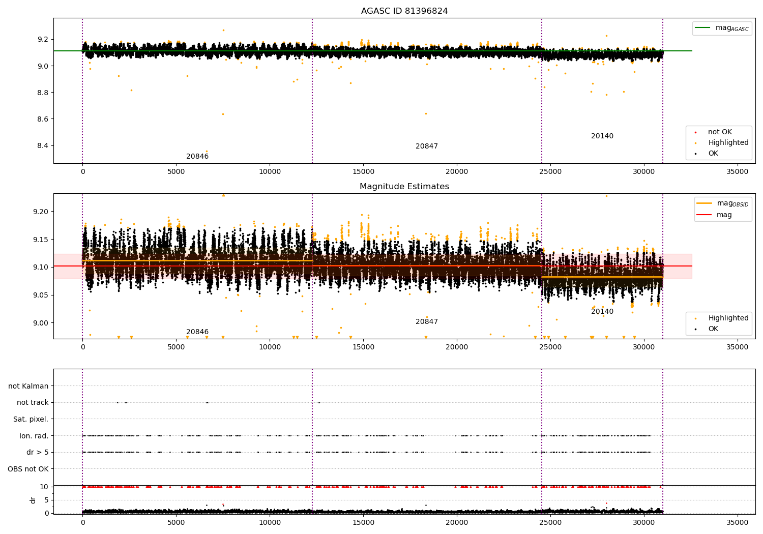Click the 9.20 y-tick in middle plot

(x=41, y=212)
